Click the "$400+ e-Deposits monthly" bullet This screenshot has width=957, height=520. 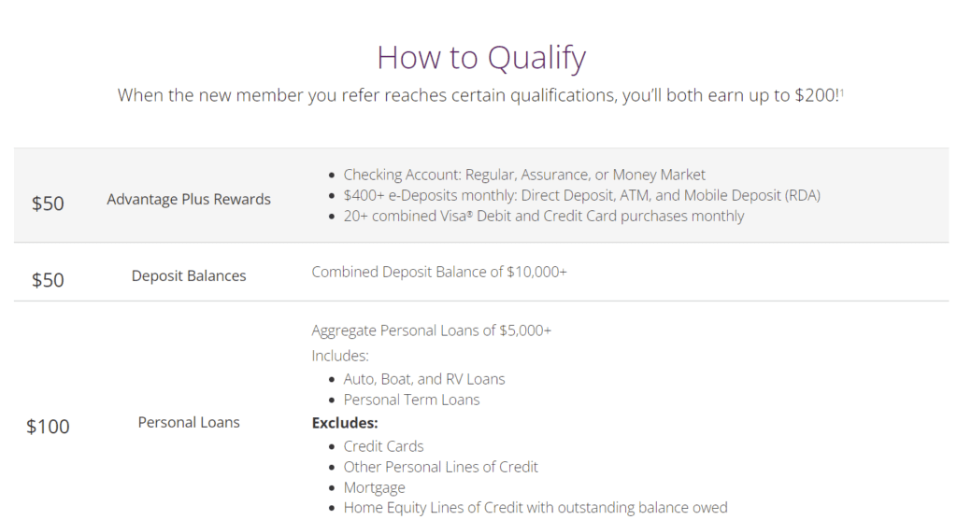[581, 195]
